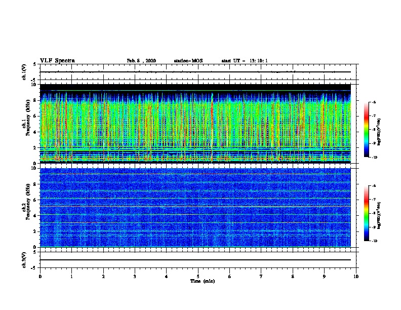The height and width of the screenshot is (310, 401).
Task: Click the "-7" label on the ch.2 color bar
Action: click(x=374, y=200)
